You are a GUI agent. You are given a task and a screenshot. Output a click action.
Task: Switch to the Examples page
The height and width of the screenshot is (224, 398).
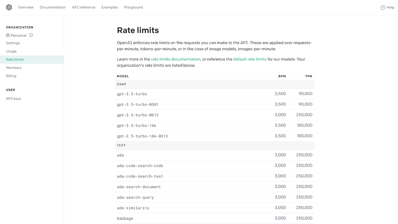click(x=110, y=7)
